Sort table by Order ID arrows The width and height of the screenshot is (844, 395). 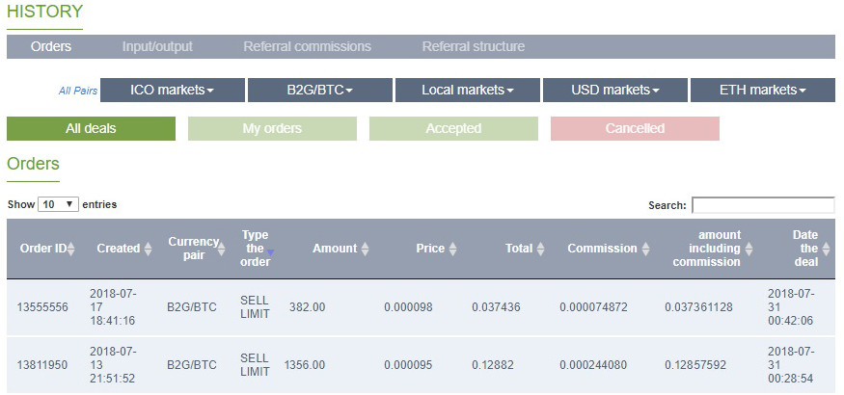(x=71, y=249)
